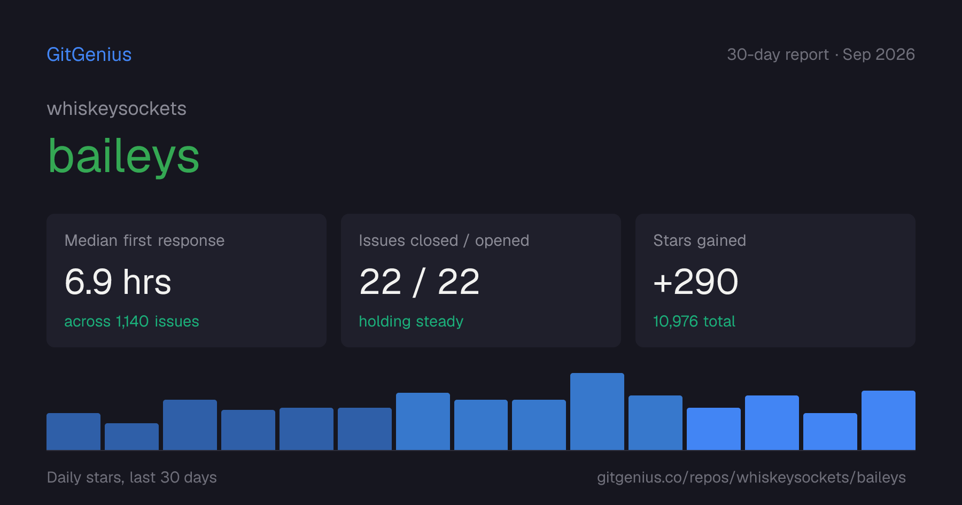Select the first bar of the daily stars chart
The image size is (962, 505).
pos(73,431)
